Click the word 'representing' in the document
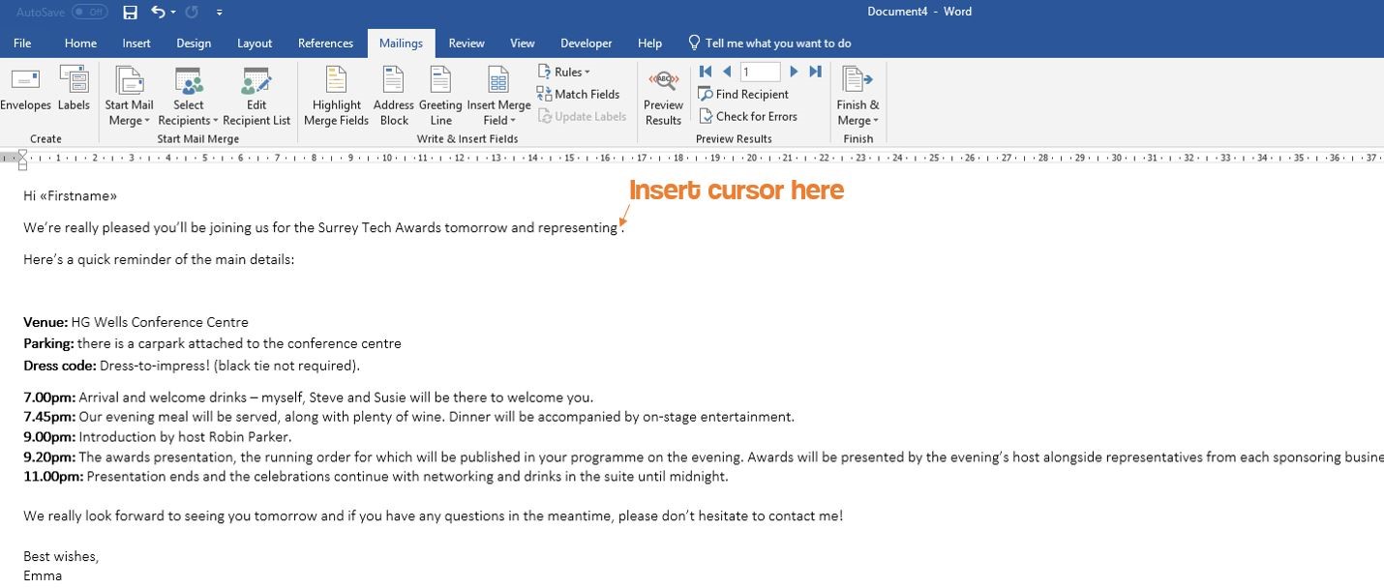The image size is (1384, 588). (x=578, y=228)
